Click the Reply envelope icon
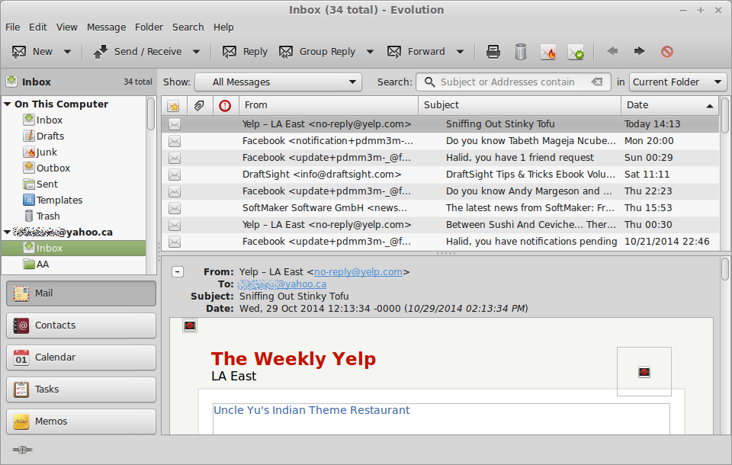732x465 pixels. [230, 52]
